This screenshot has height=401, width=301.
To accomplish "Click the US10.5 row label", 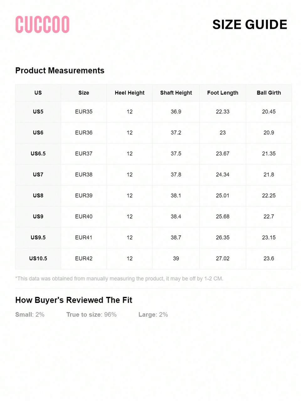I will pos(38,259).
